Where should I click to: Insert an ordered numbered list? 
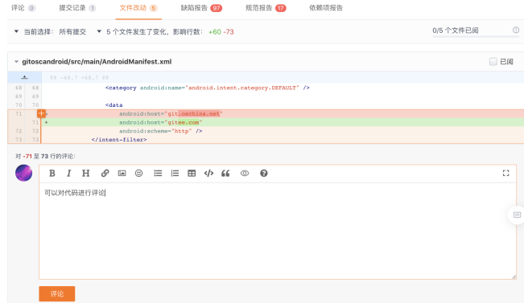tap(175, 173)
